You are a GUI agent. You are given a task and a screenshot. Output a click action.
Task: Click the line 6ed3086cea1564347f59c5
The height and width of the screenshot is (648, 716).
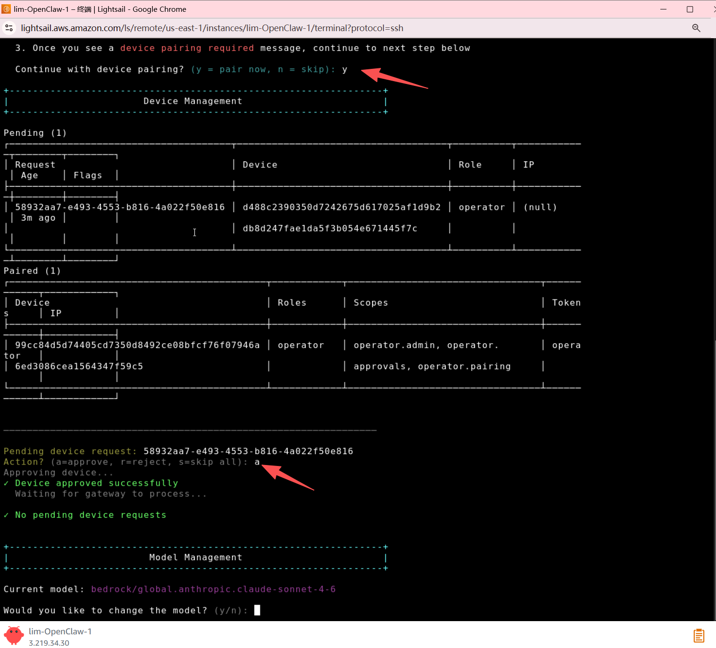[79, 366]
